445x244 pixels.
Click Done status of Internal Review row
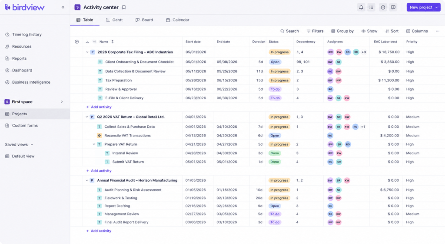275,153
